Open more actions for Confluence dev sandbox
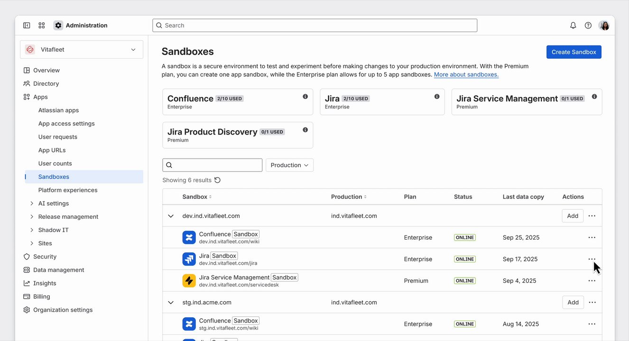 592,237
